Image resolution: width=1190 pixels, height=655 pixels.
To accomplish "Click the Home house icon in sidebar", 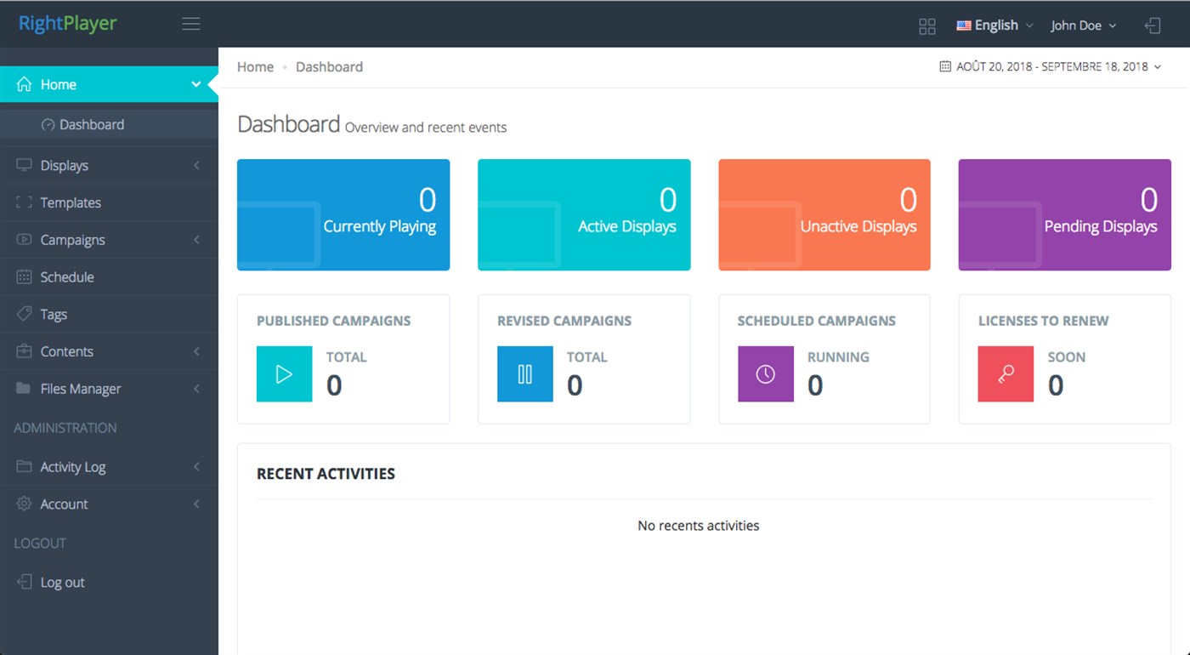I will coord(24,84).
